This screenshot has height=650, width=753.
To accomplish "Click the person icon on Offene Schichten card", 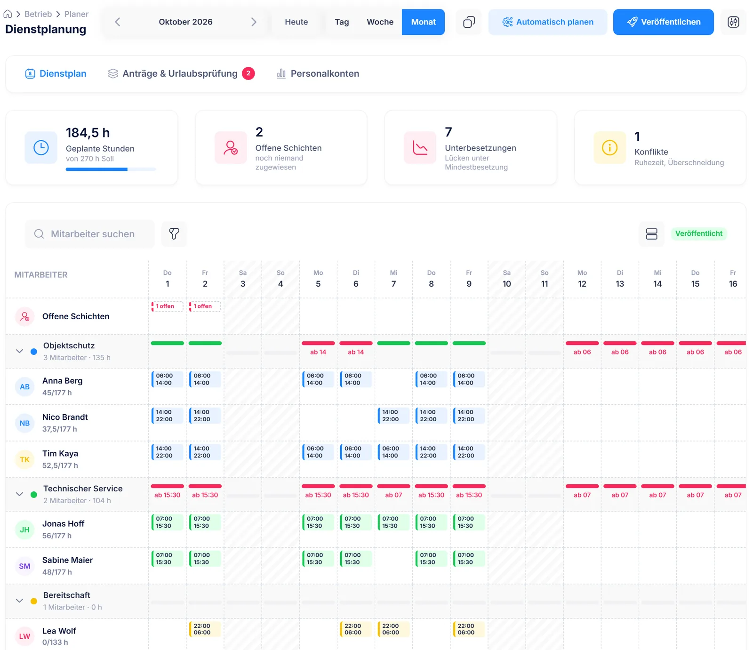I will 231,147.
